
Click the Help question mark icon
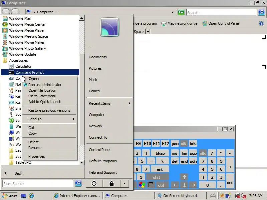pos(261,23)
